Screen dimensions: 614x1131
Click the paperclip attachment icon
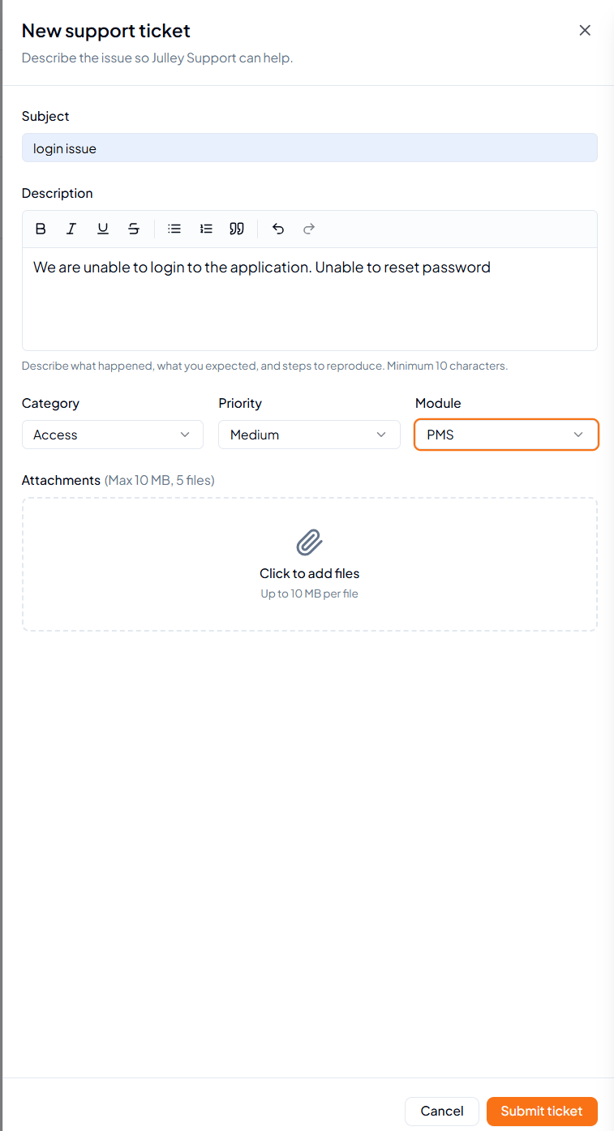(310, 542)
